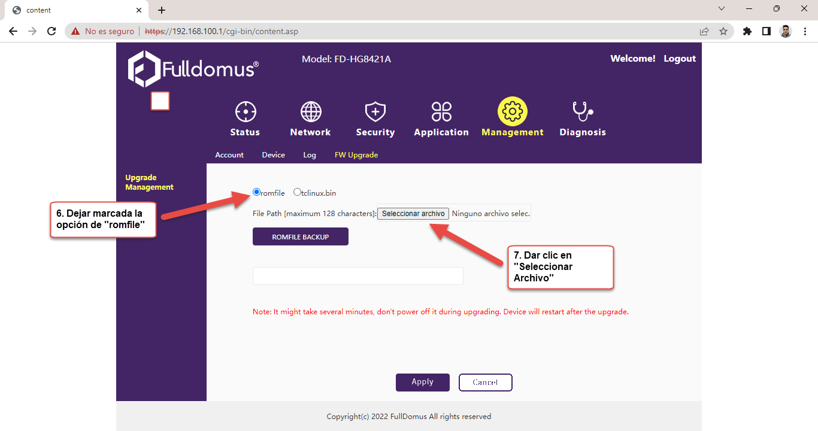Switch to the Device submenu
This screenshot has height=431, width=818.
[274, 155]
